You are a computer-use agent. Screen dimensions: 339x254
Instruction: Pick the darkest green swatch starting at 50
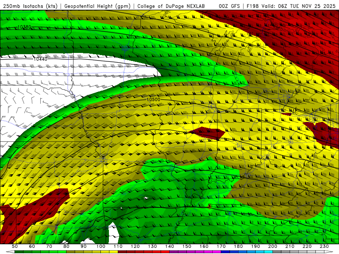[x=19, y=252]
